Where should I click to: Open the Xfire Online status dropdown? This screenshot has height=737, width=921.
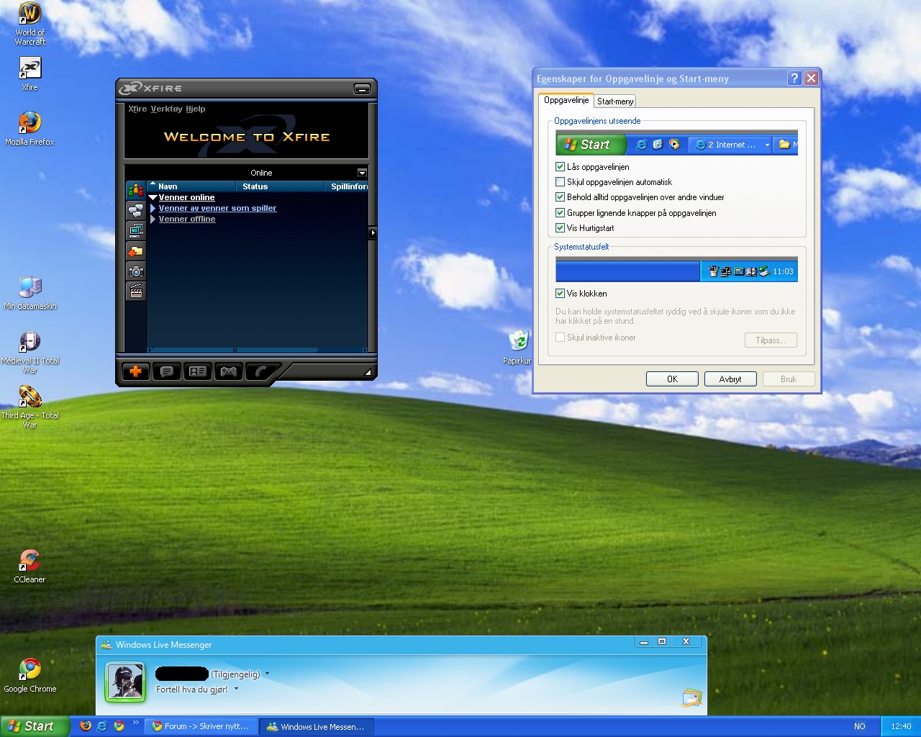pyautogui.click(x=362, y=173)
